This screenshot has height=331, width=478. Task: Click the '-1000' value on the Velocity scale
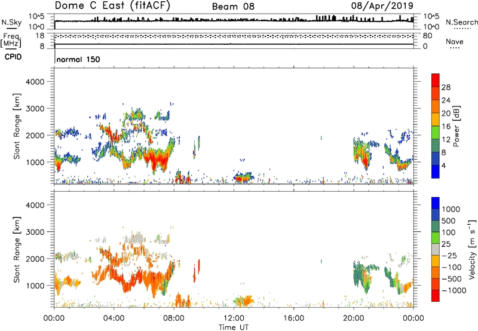(x=454, y=290)
